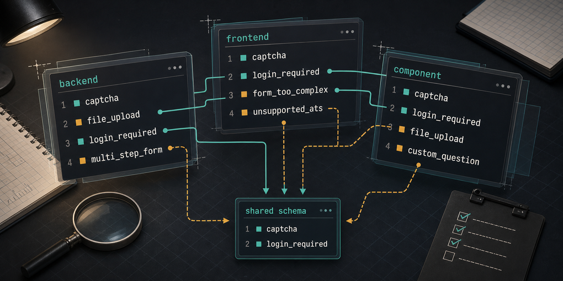Select the login_required row in the frontend panel

pos(274,74)
